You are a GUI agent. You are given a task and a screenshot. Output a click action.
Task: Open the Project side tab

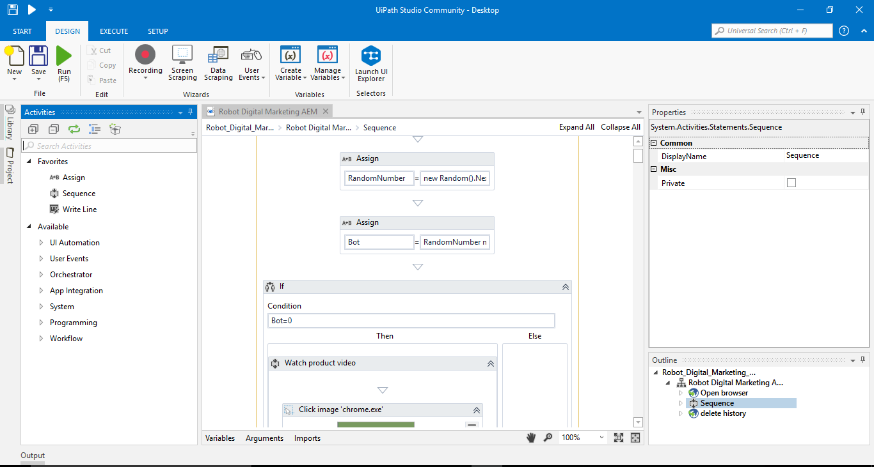10,166
